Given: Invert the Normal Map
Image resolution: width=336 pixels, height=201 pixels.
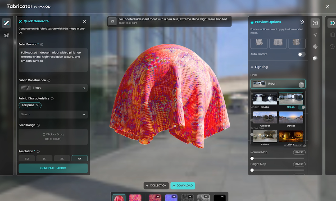Looking at the screenshot, I should 299,152.
